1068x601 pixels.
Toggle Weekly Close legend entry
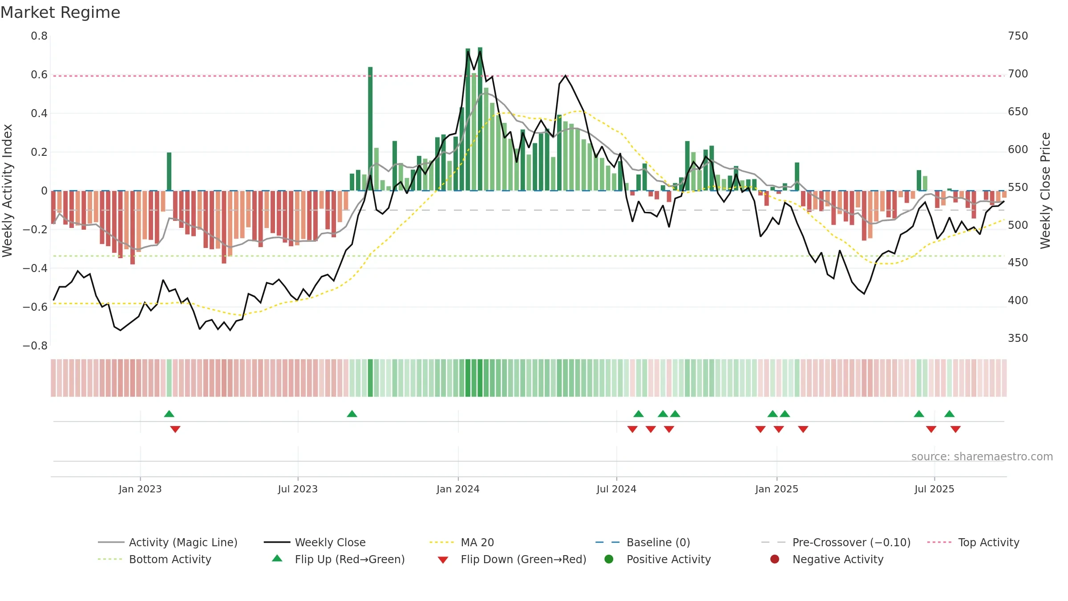(315, 542)
